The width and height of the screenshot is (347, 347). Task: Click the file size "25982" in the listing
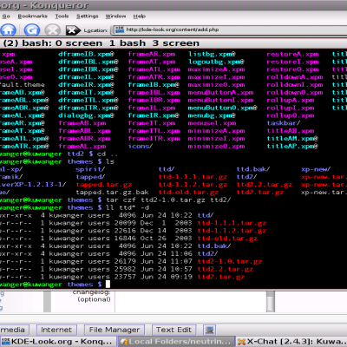(x=125, y=269)
